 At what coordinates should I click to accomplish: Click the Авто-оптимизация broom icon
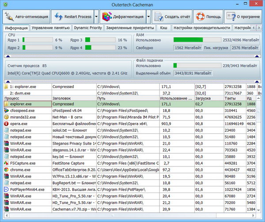(9, 17)
